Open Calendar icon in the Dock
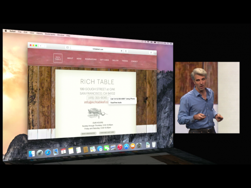The image size is (251, 188). pos(63,151)
